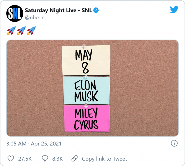
Task: Click the 27.5K likes count
Action: point(25,159)
